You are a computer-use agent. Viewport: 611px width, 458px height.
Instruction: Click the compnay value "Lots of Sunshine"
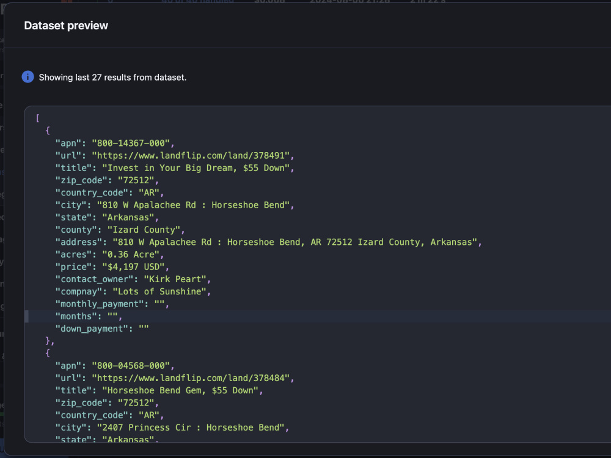[159, 292]
